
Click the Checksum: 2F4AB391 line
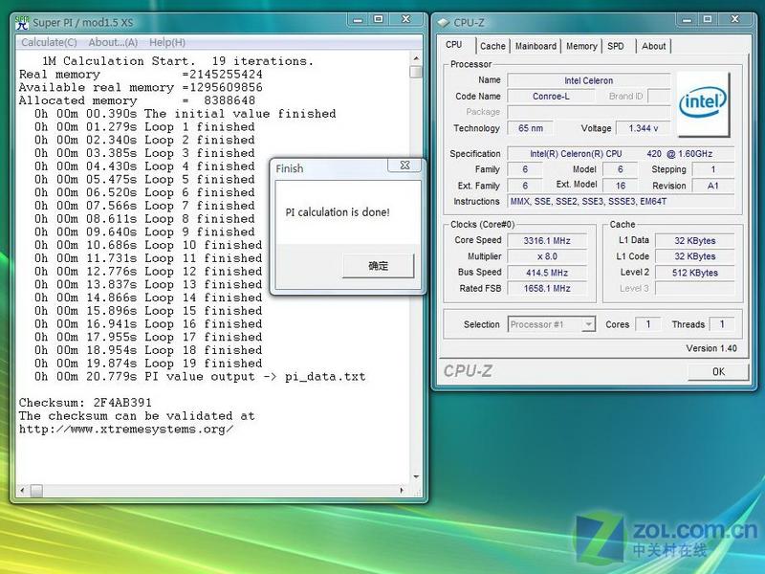coord(85,403)
